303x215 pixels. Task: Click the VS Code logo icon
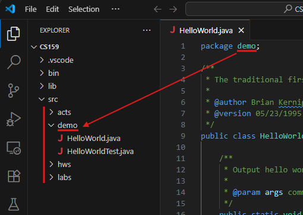(10, 9)
